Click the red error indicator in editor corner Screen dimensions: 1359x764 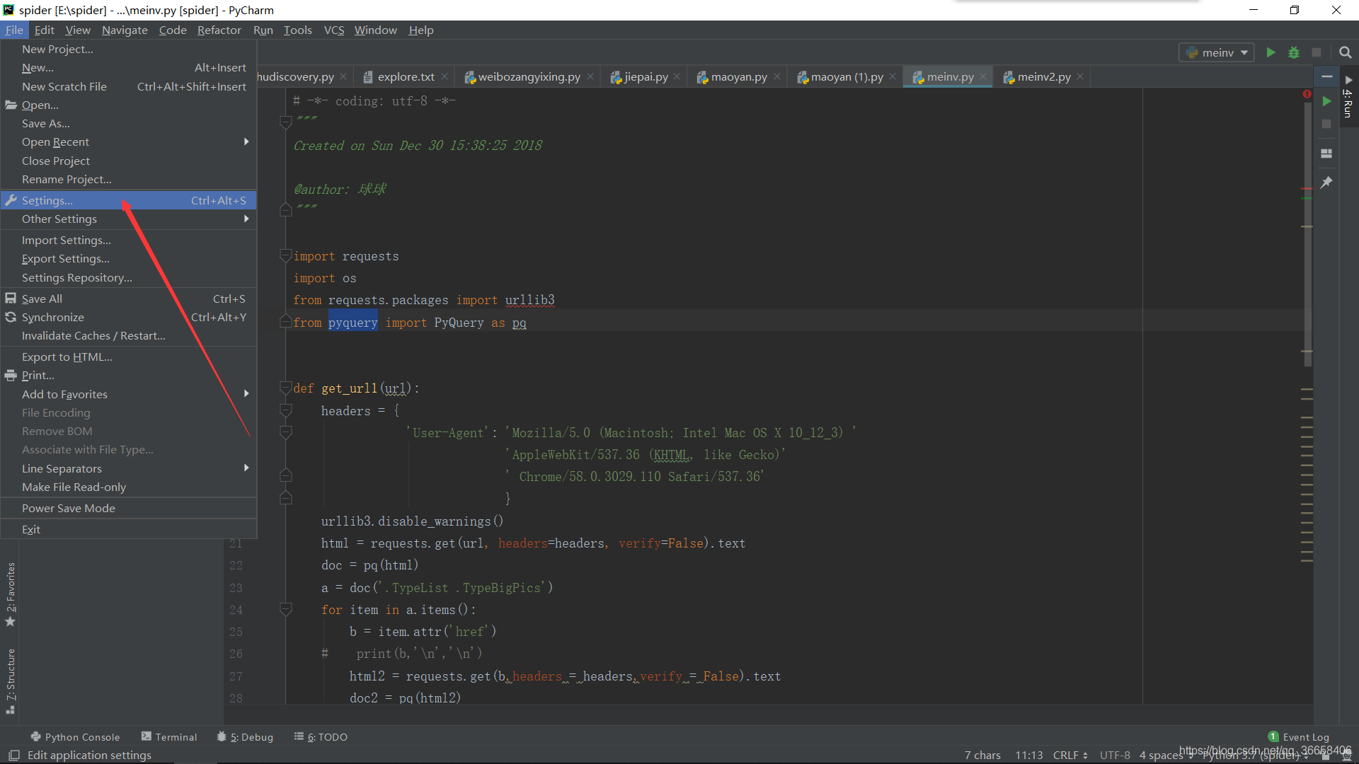[1307, 94]
